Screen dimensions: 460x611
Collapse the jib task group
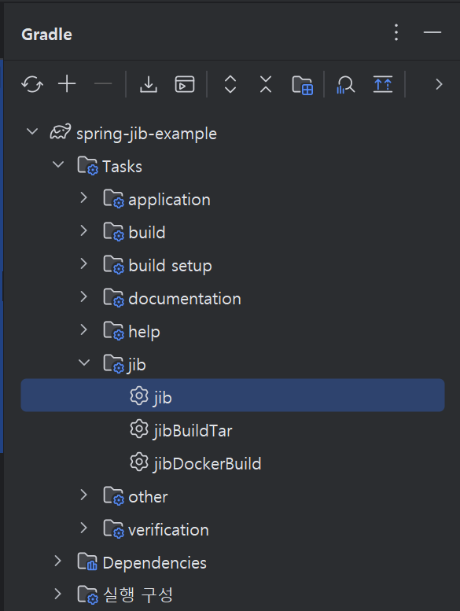point(83,363)
